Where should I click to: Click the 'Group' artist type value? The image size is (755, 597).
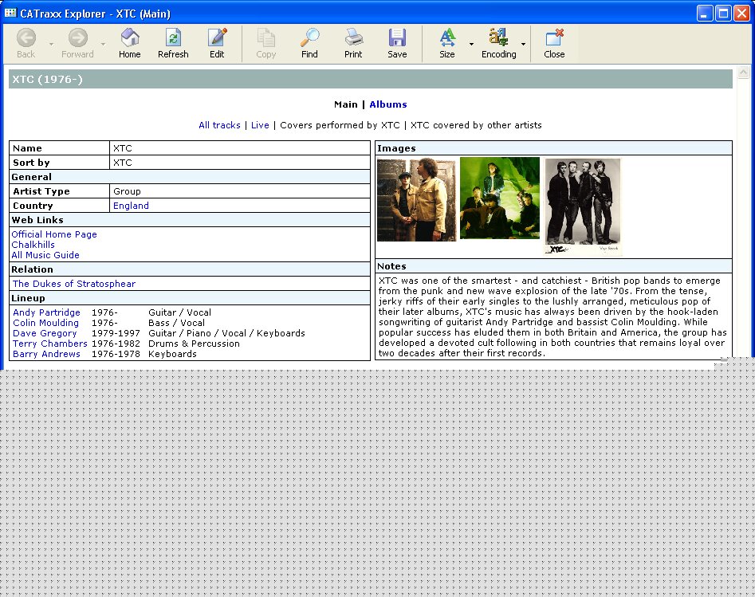(x=127, y=191)
